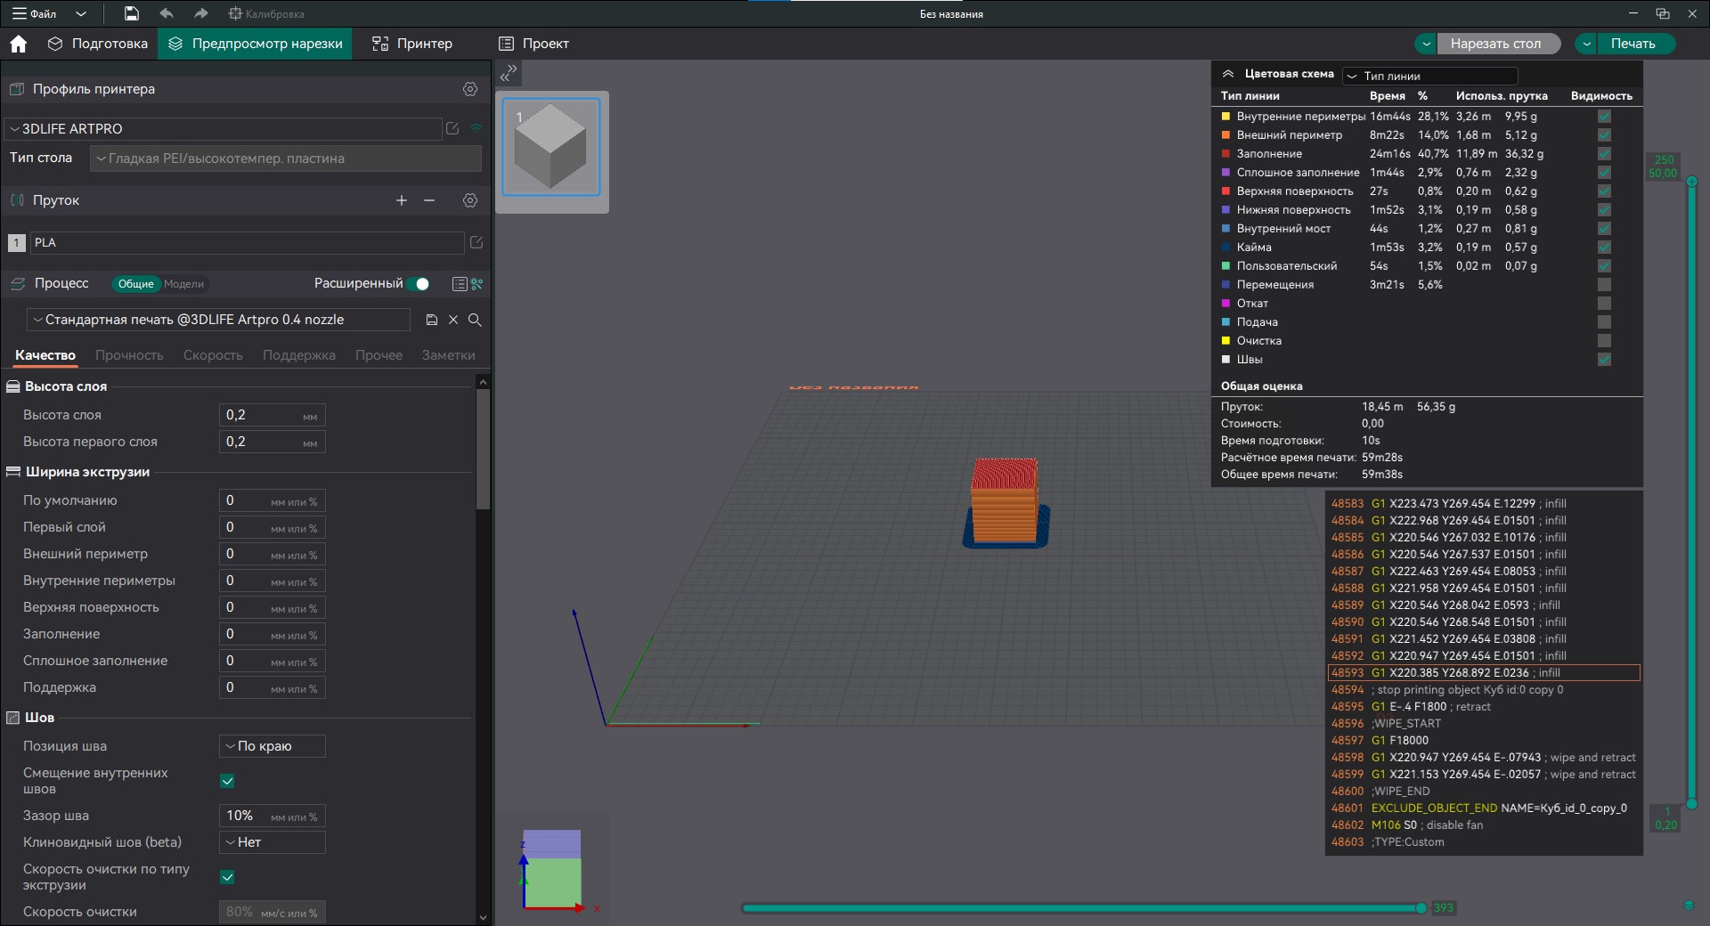
Task: Open the Подготовка tab
Action: coord(98,44)
